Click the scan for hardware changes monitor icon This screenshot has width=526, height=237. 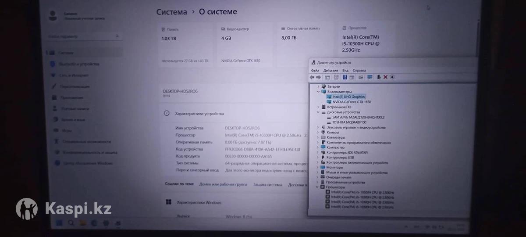click(370, 77)
